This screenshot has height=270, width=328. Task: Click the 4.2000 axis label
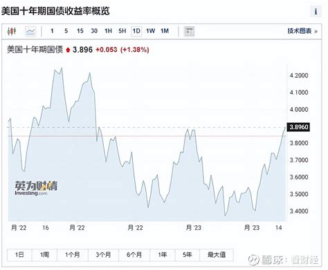pyautogui.click(x=299, y=75)
